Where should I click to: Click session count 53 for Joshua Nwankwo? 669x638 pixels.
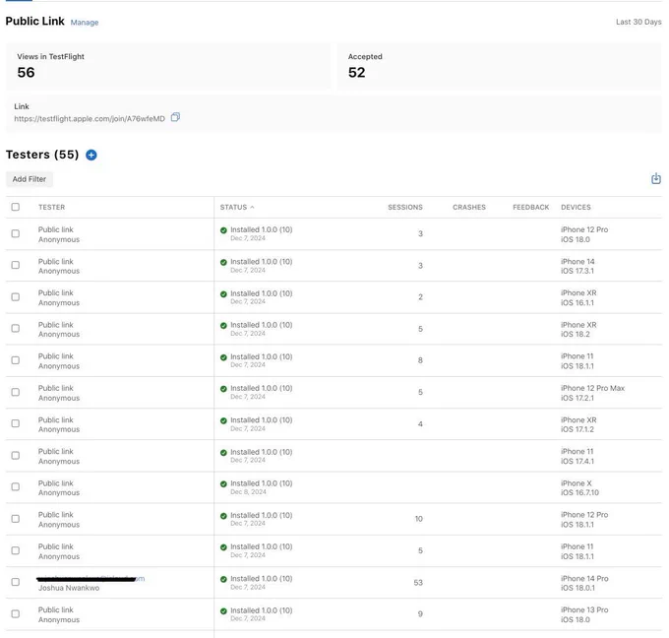click(418, 583)
